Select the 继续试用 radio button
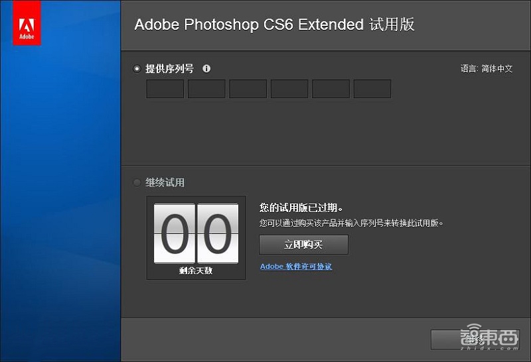The image size is (531, 362). coord(137,183)
